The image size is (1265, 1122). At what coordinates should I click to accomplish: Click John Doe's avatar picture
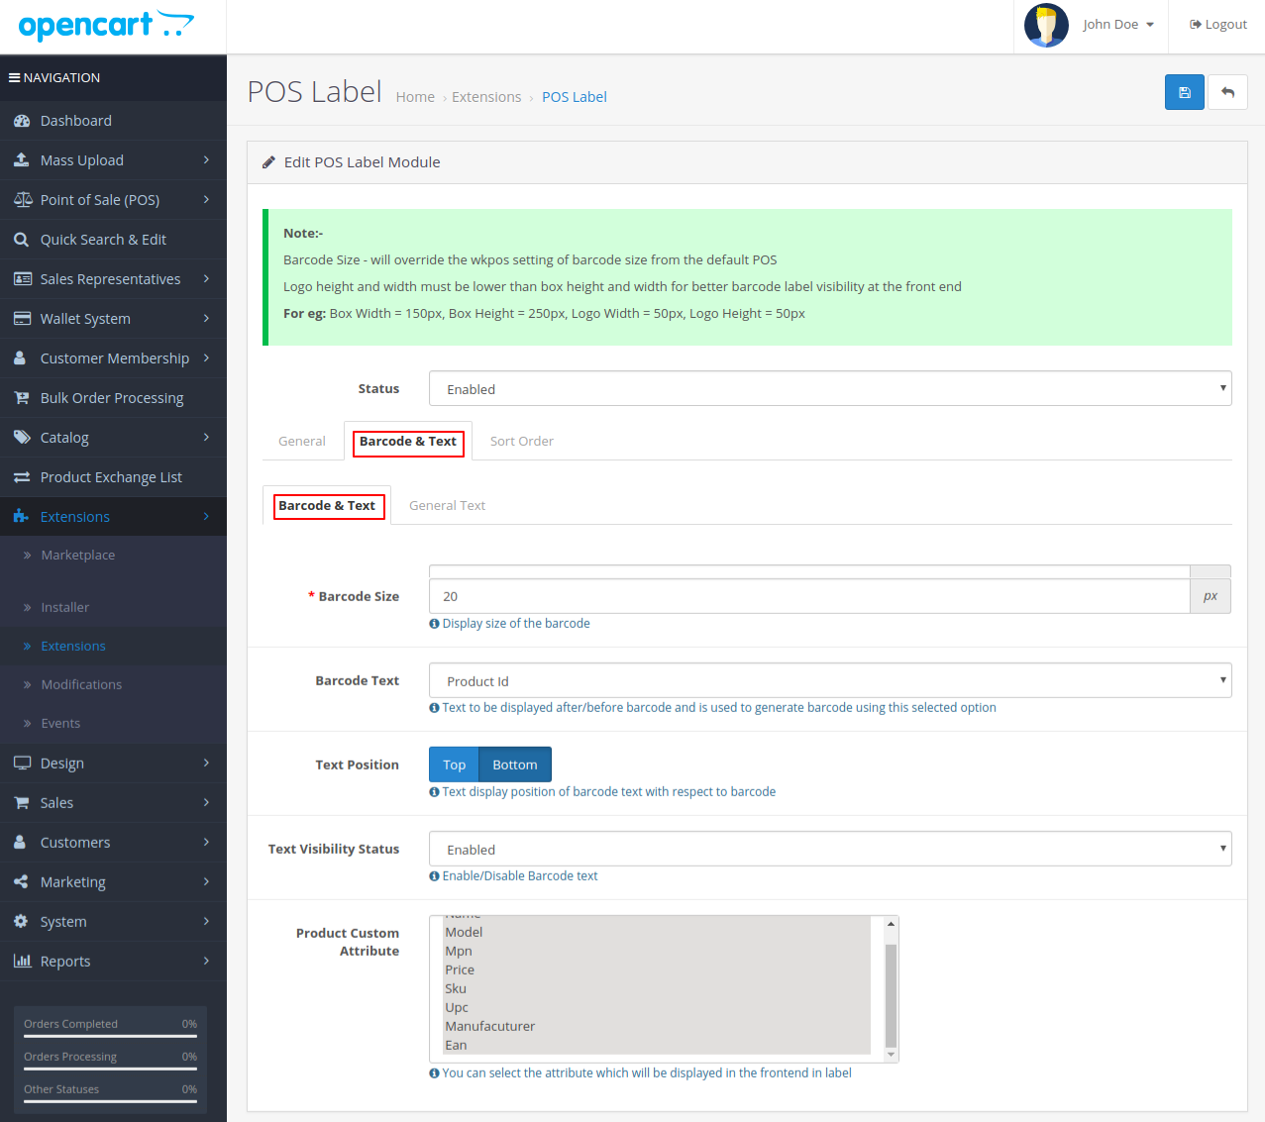click(1046, 26)
